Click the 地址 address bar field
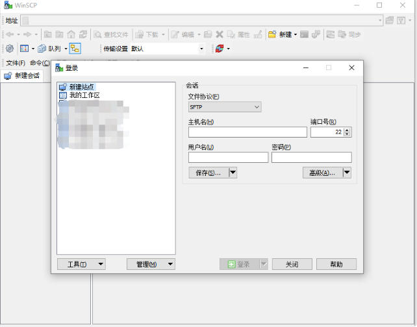Image resolution: width=417 pixels, height=327 pixels. pyautogui.click(x=201, y=21)
